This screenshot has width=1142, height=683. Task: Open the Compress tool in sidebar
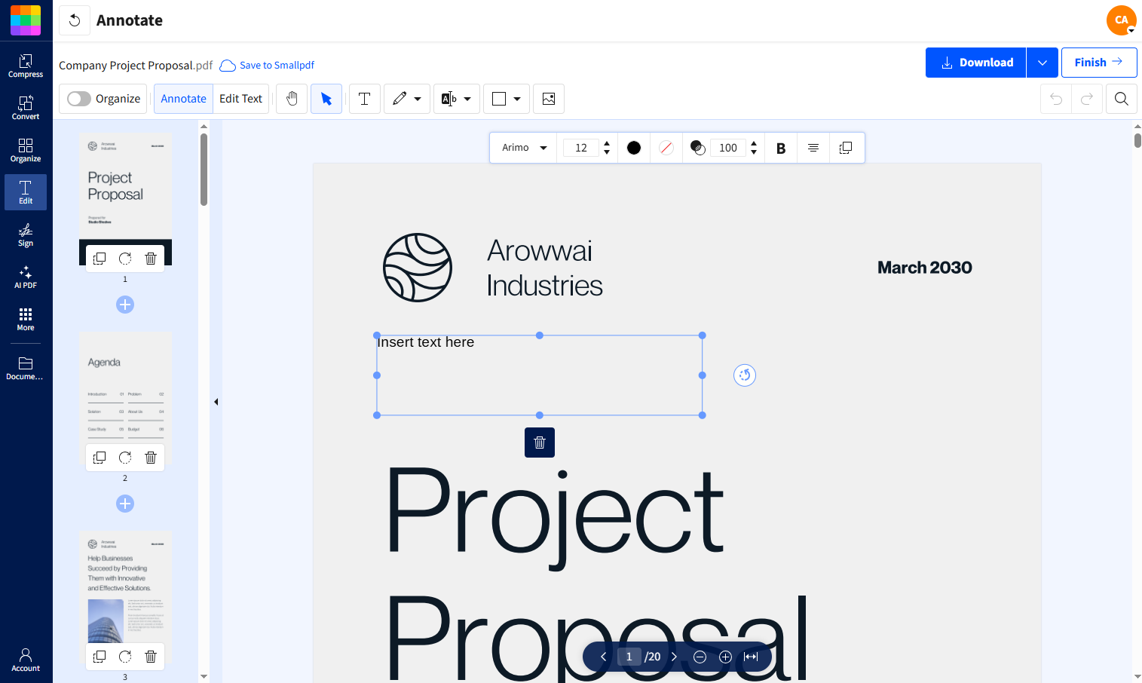[26, 66]
